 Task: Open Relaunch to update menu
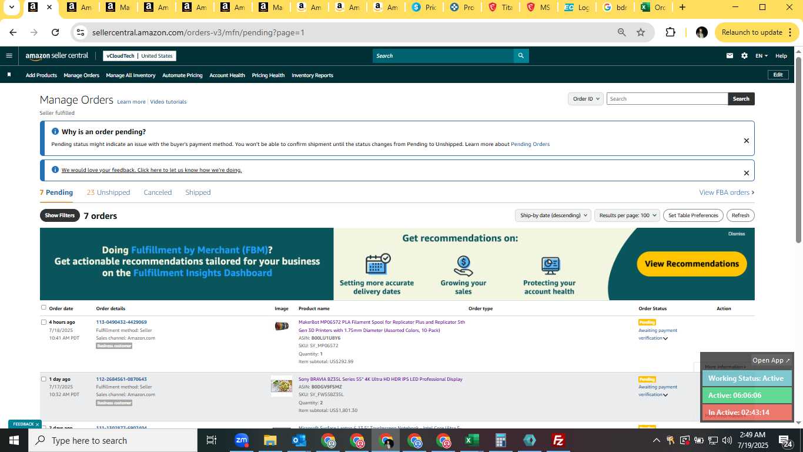(756, 32)
